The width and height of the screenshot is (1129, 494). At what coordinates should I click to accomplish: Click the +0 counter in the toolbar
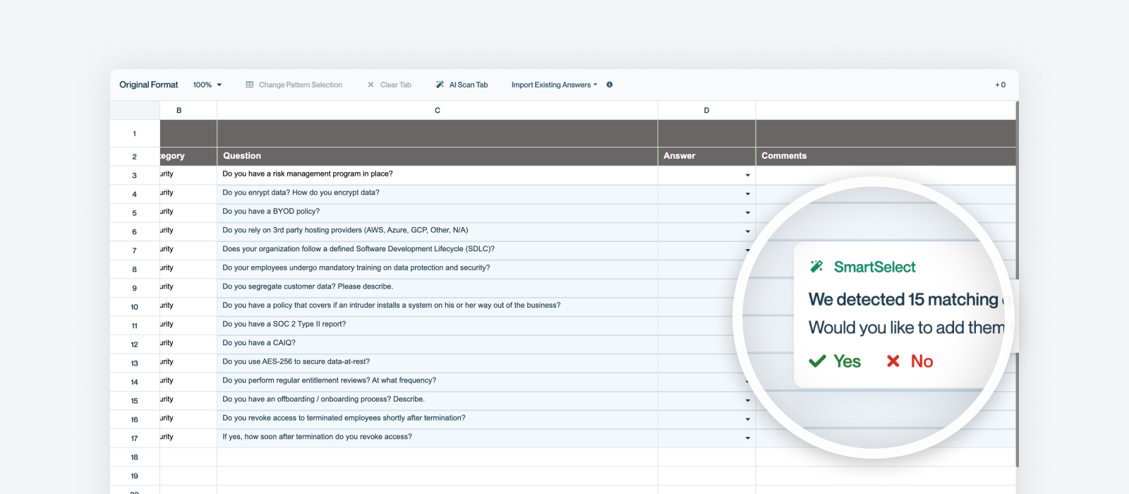pyautogui.click(x=1001, y=85)
